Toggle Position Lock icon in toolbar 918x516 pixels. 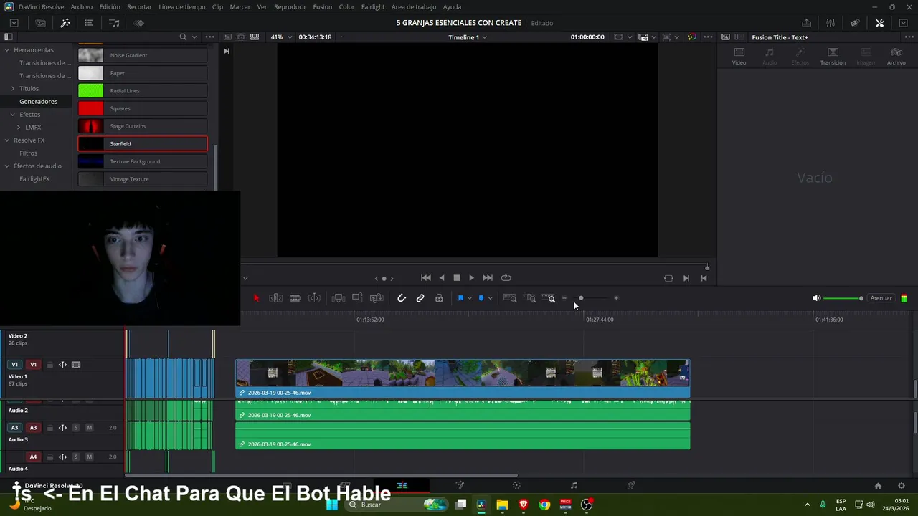click(439, 298)
